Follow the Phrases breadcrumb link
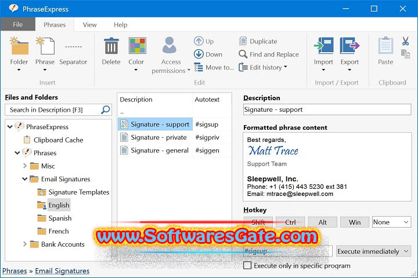This screenshot has height=278, width=418. [x=15, y=271]
